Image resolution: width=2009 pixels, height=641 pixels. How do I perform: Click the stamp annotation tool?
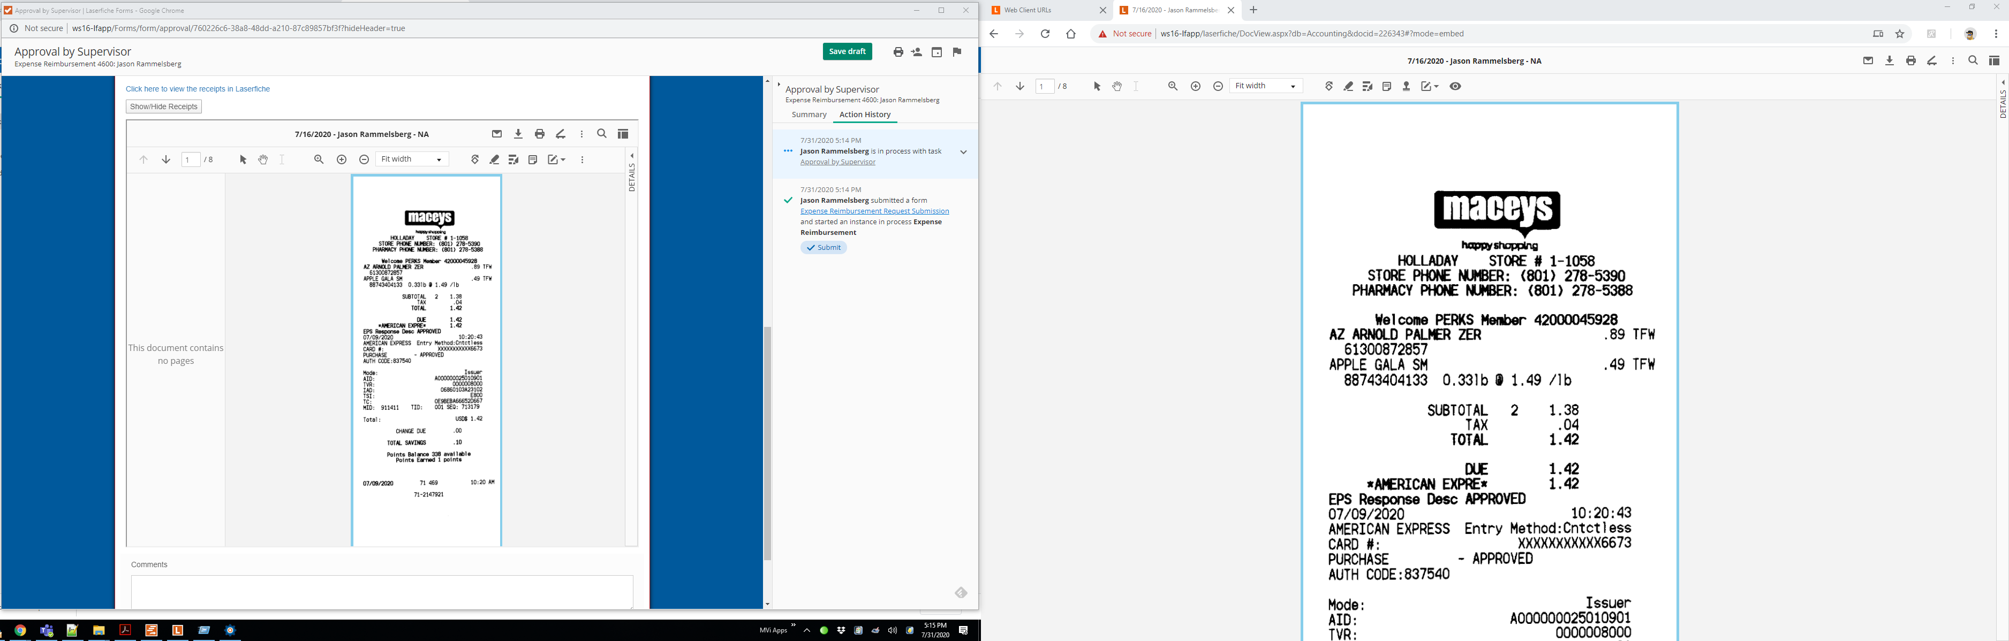[x=1406, y=87]
